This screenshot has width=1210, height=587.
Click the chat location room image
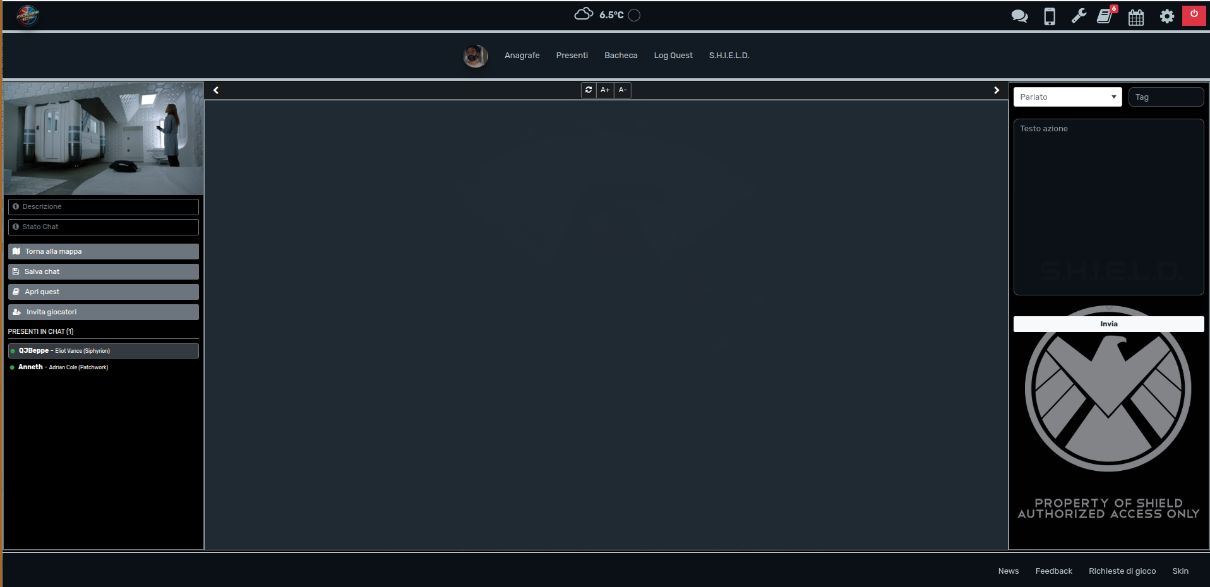click(104, 138)
